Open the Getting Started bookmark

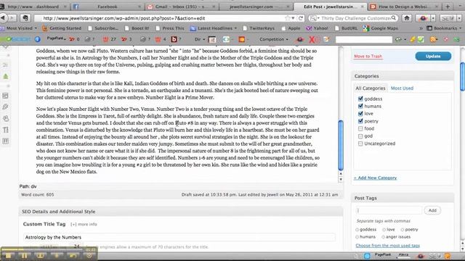click(62, 28)
